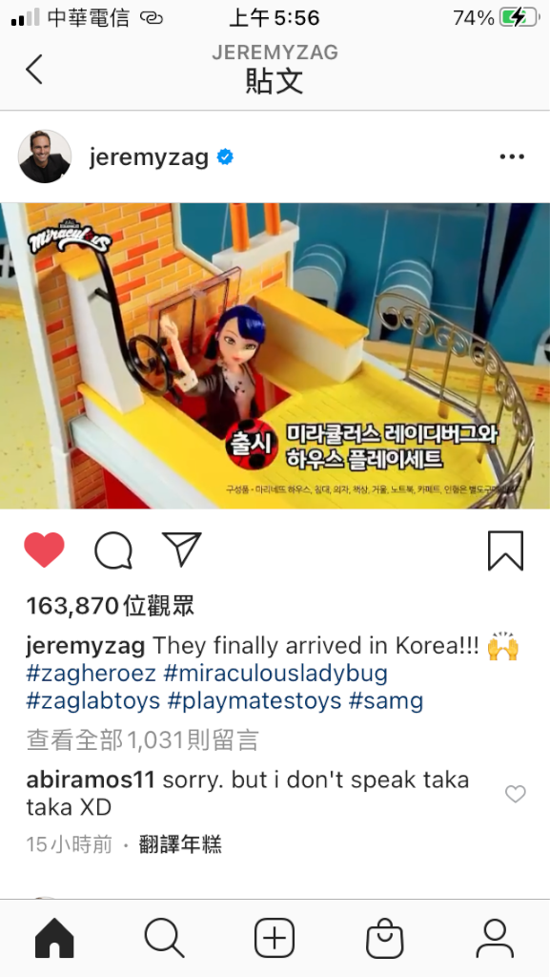The width and height of the screenshot is (550, 977).
Task: Go back using the left arrow
Action: (34, 69)
